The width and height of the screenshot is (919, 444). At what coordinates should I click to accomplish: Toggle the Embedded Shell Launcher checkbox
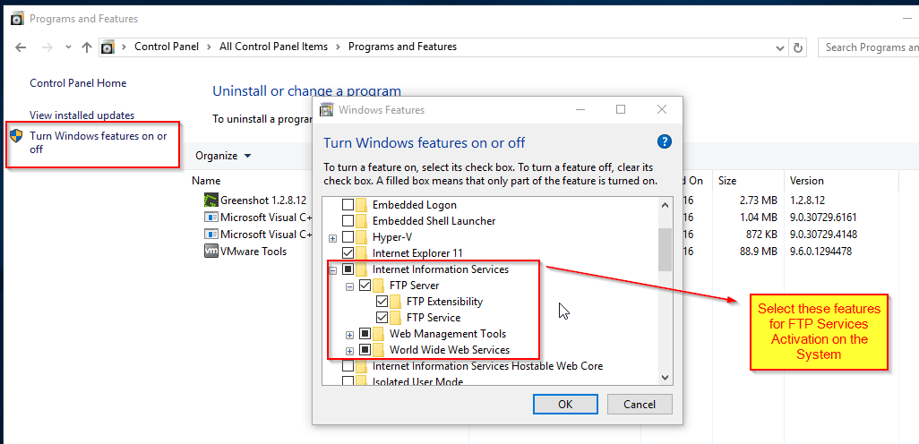coord(348,221)
